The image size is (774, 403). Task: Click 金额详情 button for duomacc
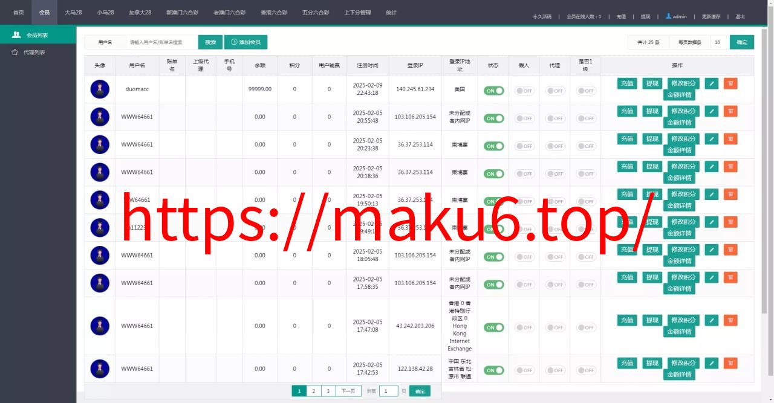click(679, 95)
